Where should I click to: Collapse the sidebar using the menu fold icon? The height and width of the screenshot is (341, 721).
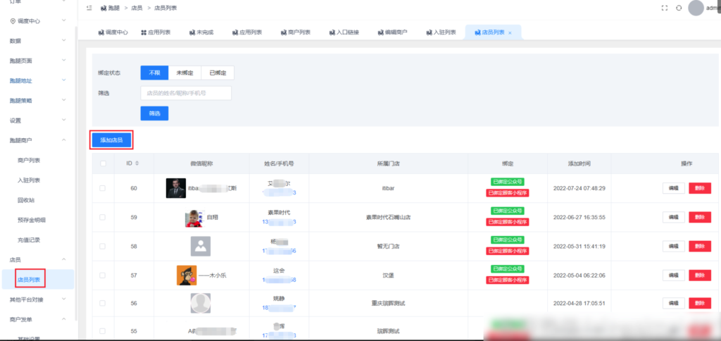(88, 8)
